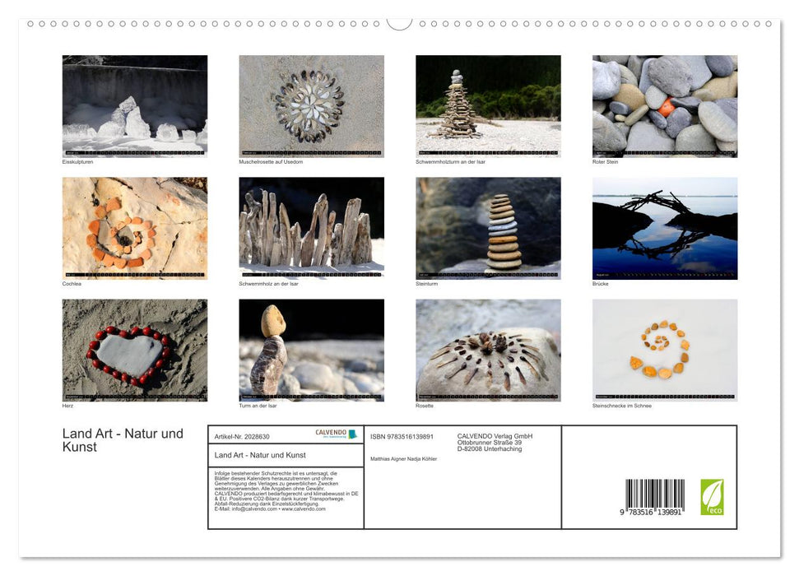The height and width of the screenshot is (576, 799).
Task: Toggle the Steinturm stacked stones photo
Action: point(487,227)
